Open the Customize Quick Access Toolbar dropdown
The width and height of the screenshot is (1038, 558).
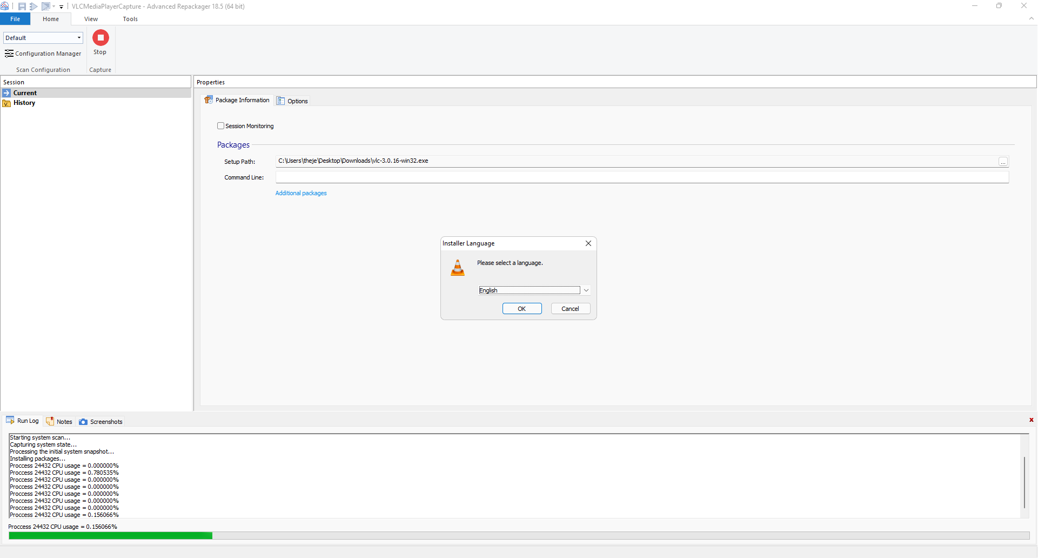[61, 7]
